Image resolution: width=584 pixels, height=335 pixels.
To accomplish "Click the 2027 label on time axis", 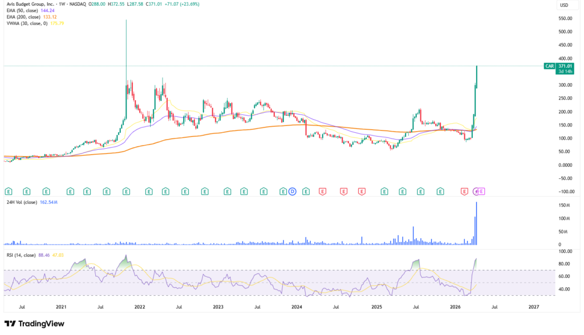I will [534, 307].
